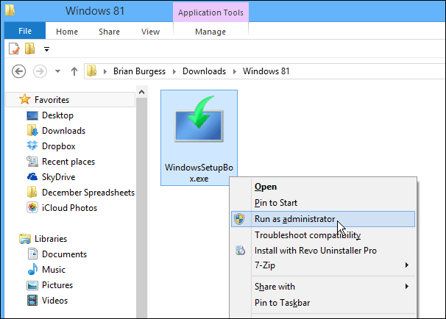The image size is (446, 319).
Task: Click Brian Burgess in the address path
Action: [139, 71]
